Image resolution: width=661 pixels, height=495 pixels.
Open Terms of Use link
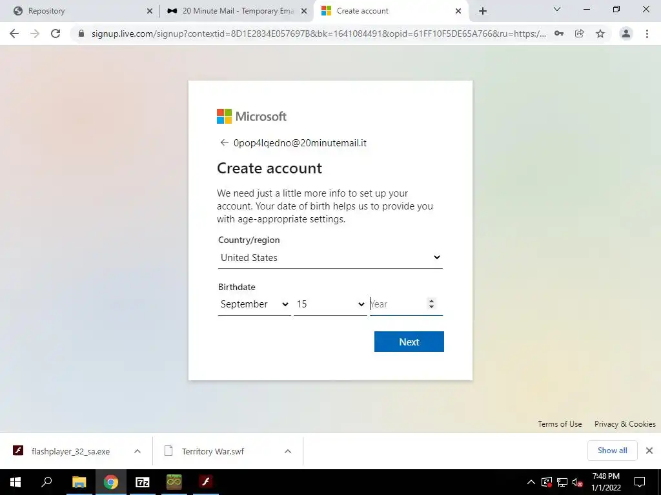[x=560, y=424]
